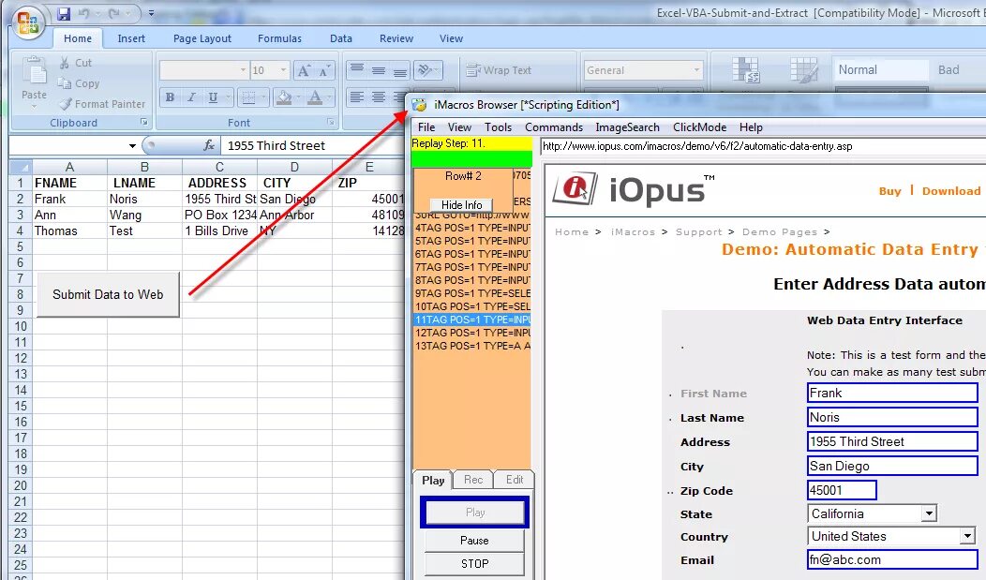Toggle Bold formatting in Excel

(x=170, y=97)
